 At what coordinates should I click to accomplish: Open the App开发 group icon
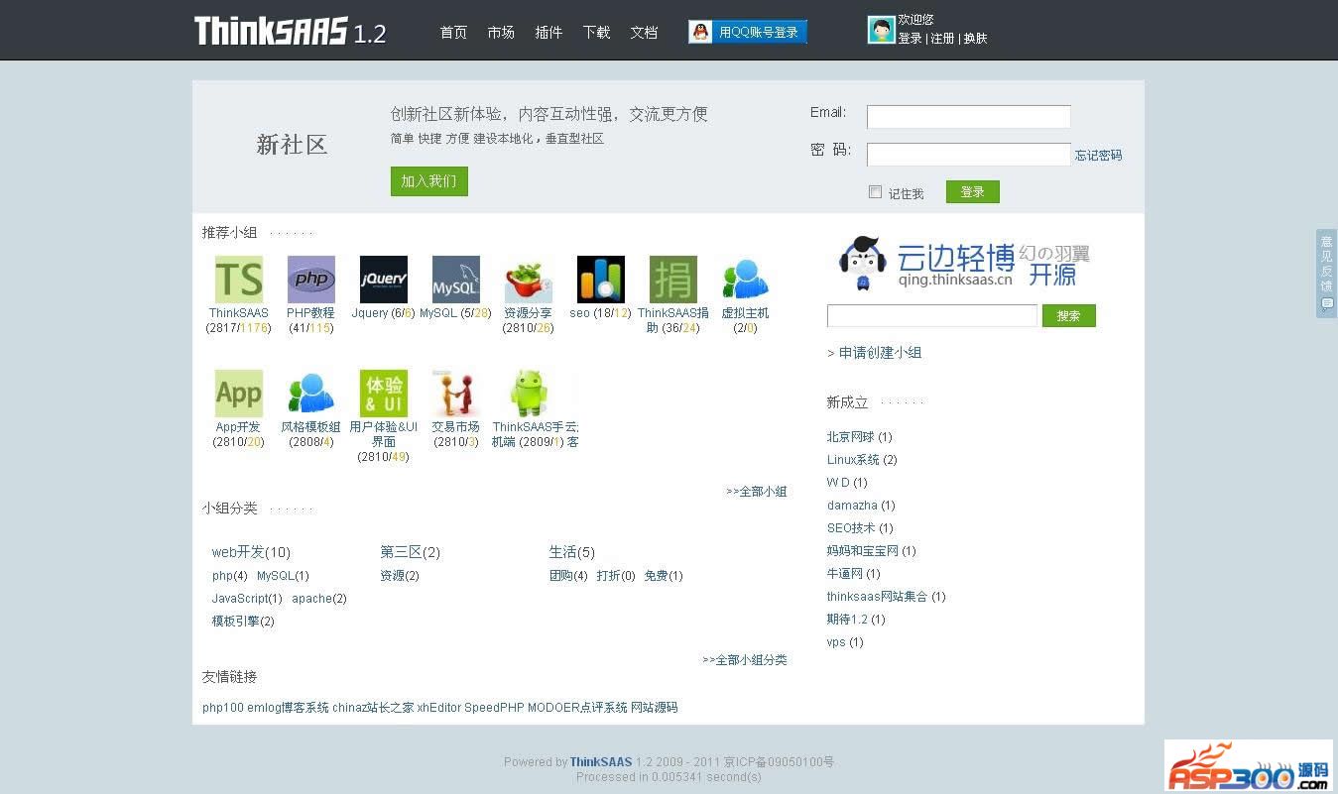click(x=239, y=394)
